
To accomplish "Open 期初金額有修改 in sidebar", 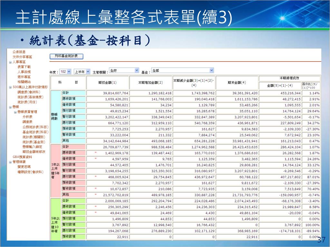I will pos(34,152).
